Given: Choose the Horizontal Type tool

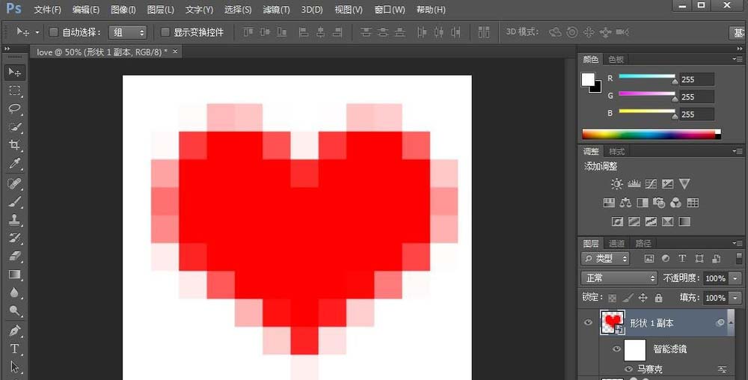Looking at the screenshot, I should (15, 349).
